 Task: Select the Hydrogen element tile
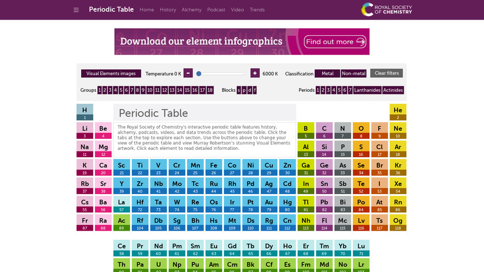(x=85, y=112)
